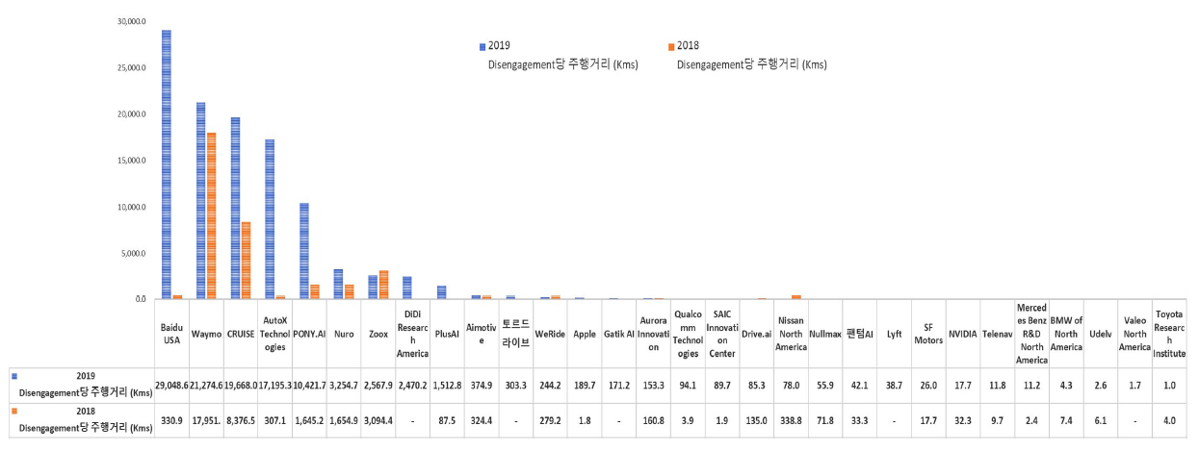Click the 5,000.0 y-axis label
The image size is (1199, 451).
[134, 253]
